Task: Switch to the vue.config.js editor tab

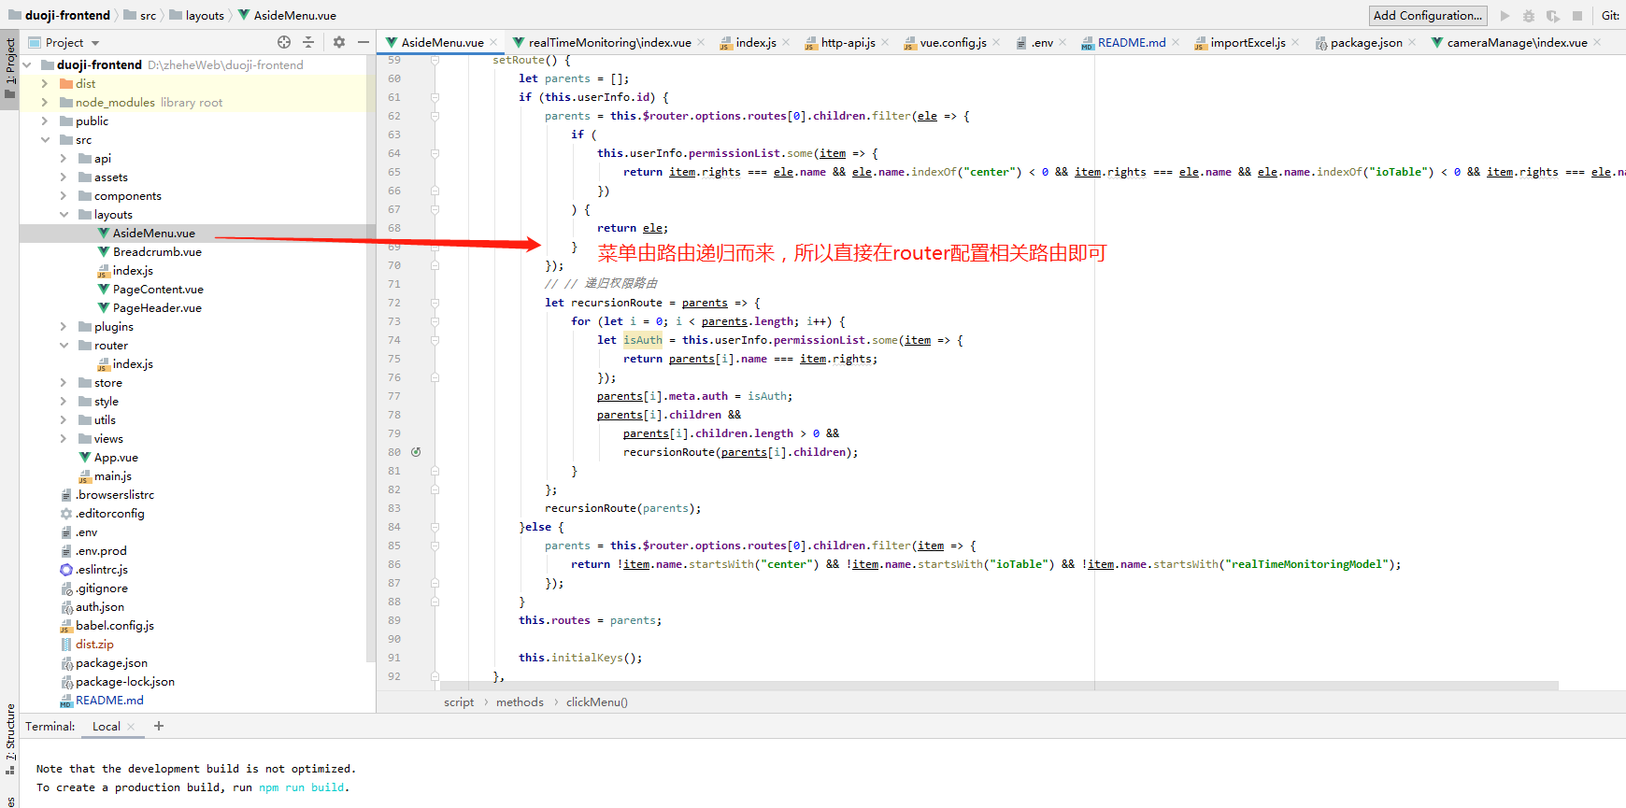Action: click(952, 43)
